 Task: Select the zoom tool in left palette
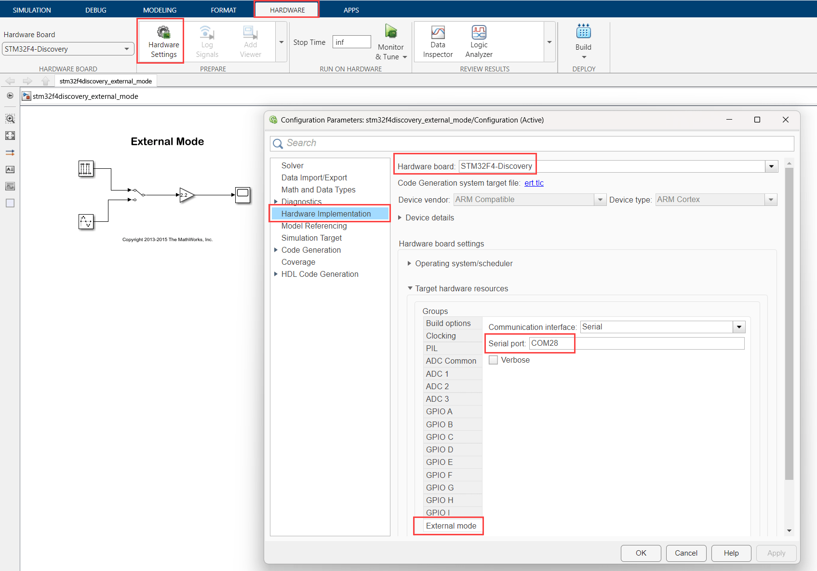coord(10,119)
